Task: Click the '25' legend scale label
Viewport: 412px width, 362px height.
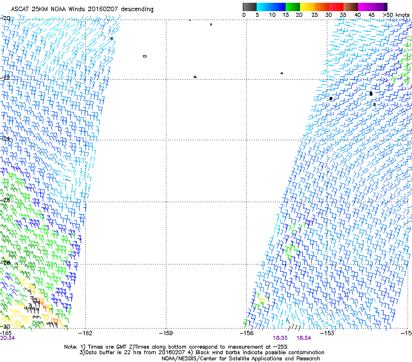Action: point(315,14)
